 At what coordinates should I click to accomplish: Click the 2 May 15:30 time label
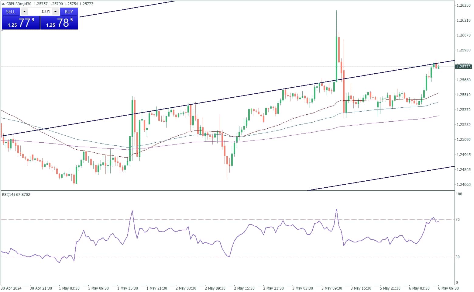point(244,288)
